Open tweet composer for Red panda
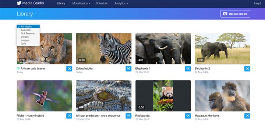The image size is (265, 132). (x=188, y=116)
